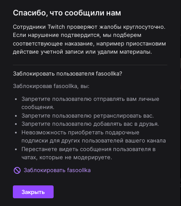The image size is (181, 206).
Task: Click the word "Twitch" in the first paragraph
Action: tap(56, 27)
